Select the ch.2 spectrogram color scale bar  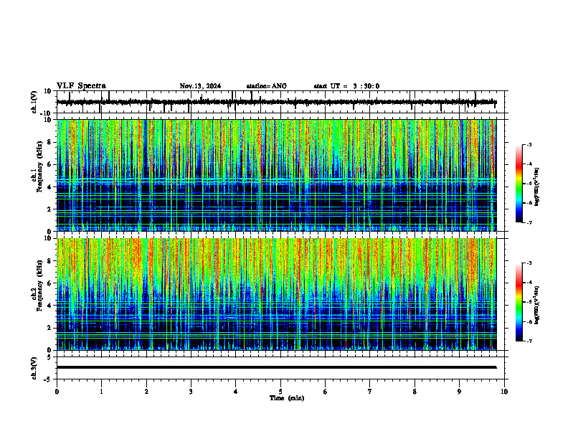tap(519, 302)
